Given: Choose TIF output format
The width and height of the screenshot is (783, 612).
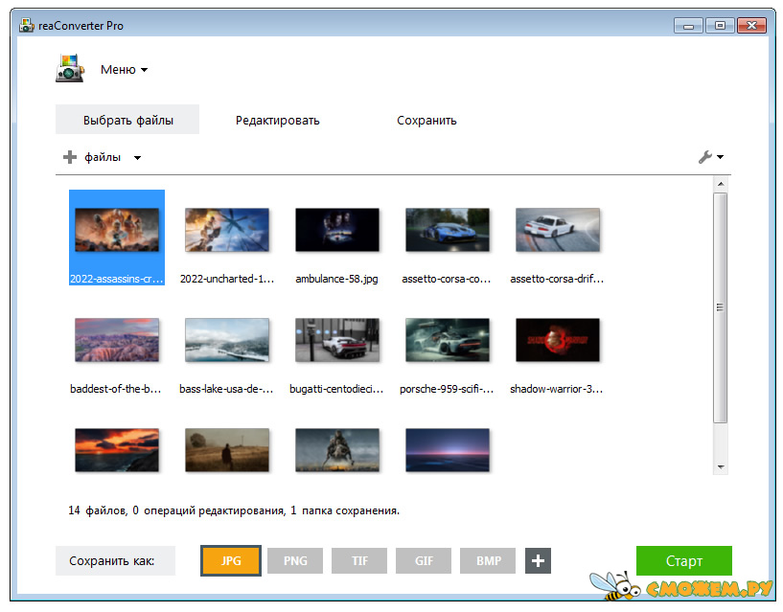Looking at the screenshot, I should coord(359,561).
